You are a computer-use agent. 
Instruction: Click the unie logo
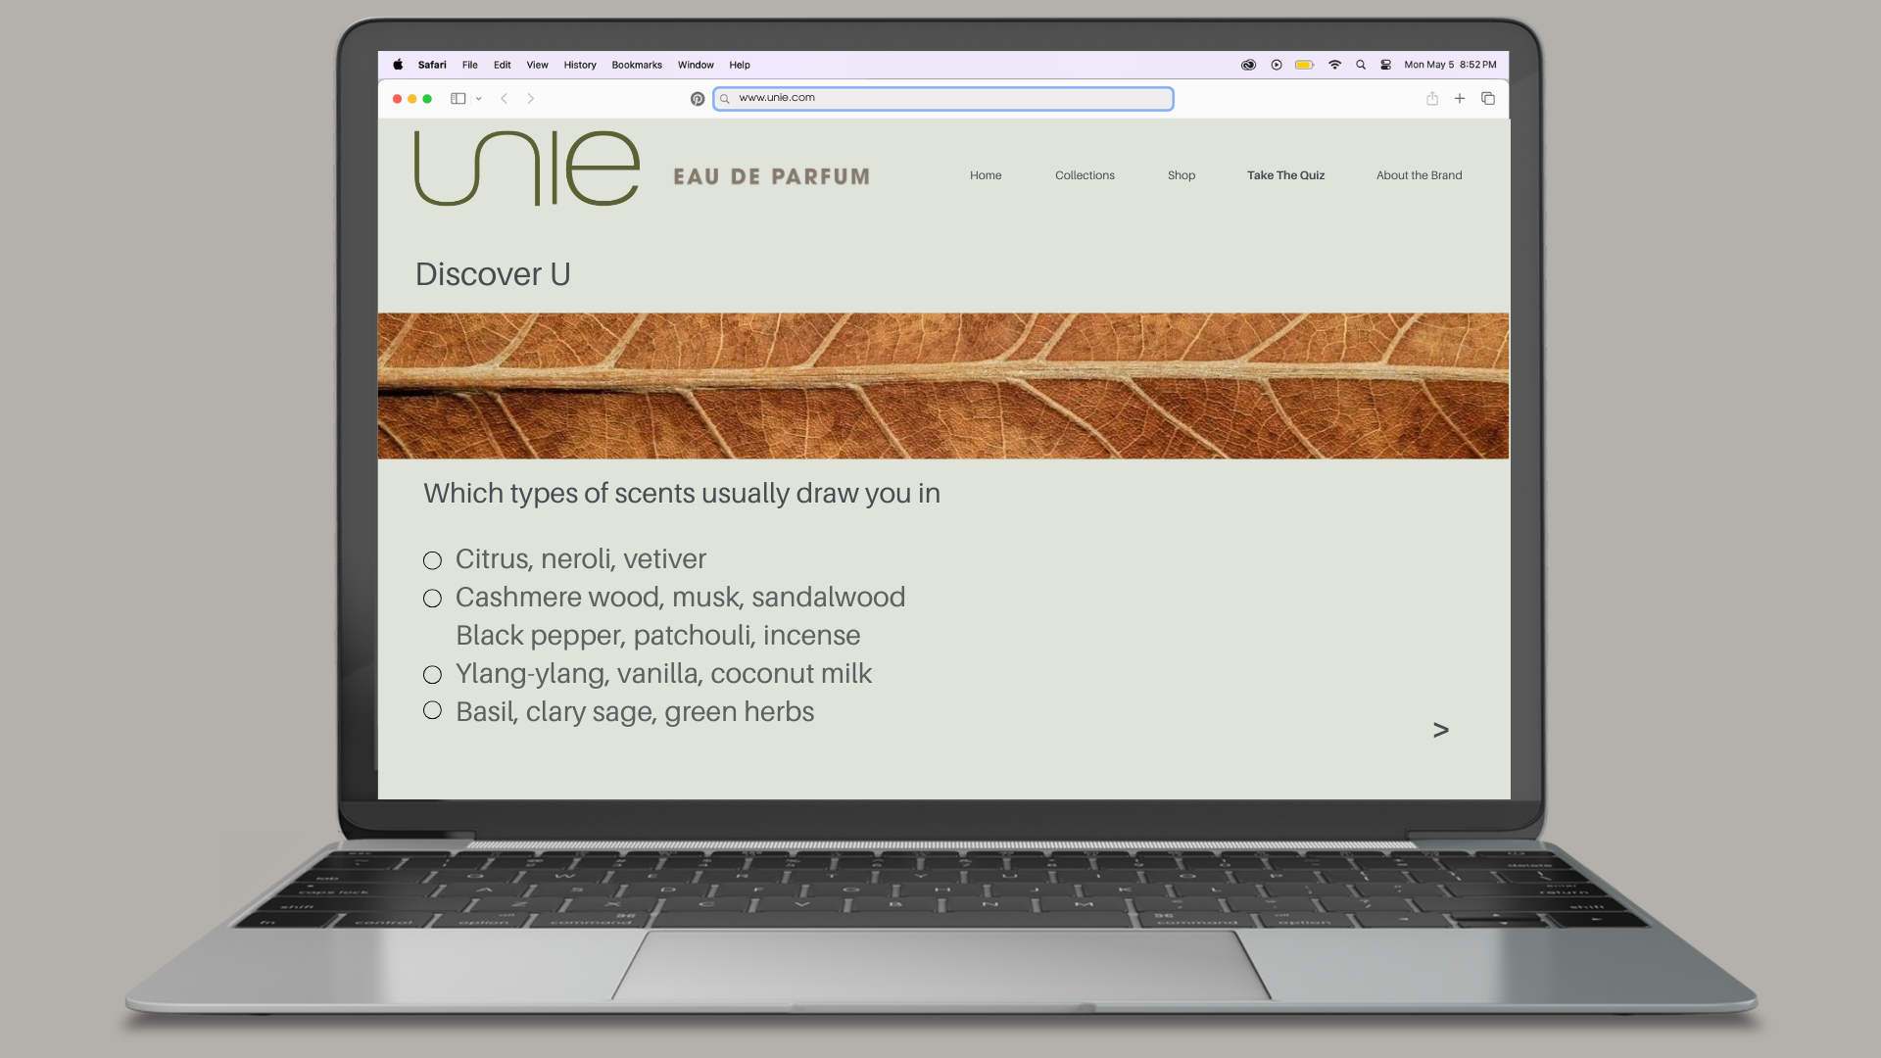coord(527,168)
